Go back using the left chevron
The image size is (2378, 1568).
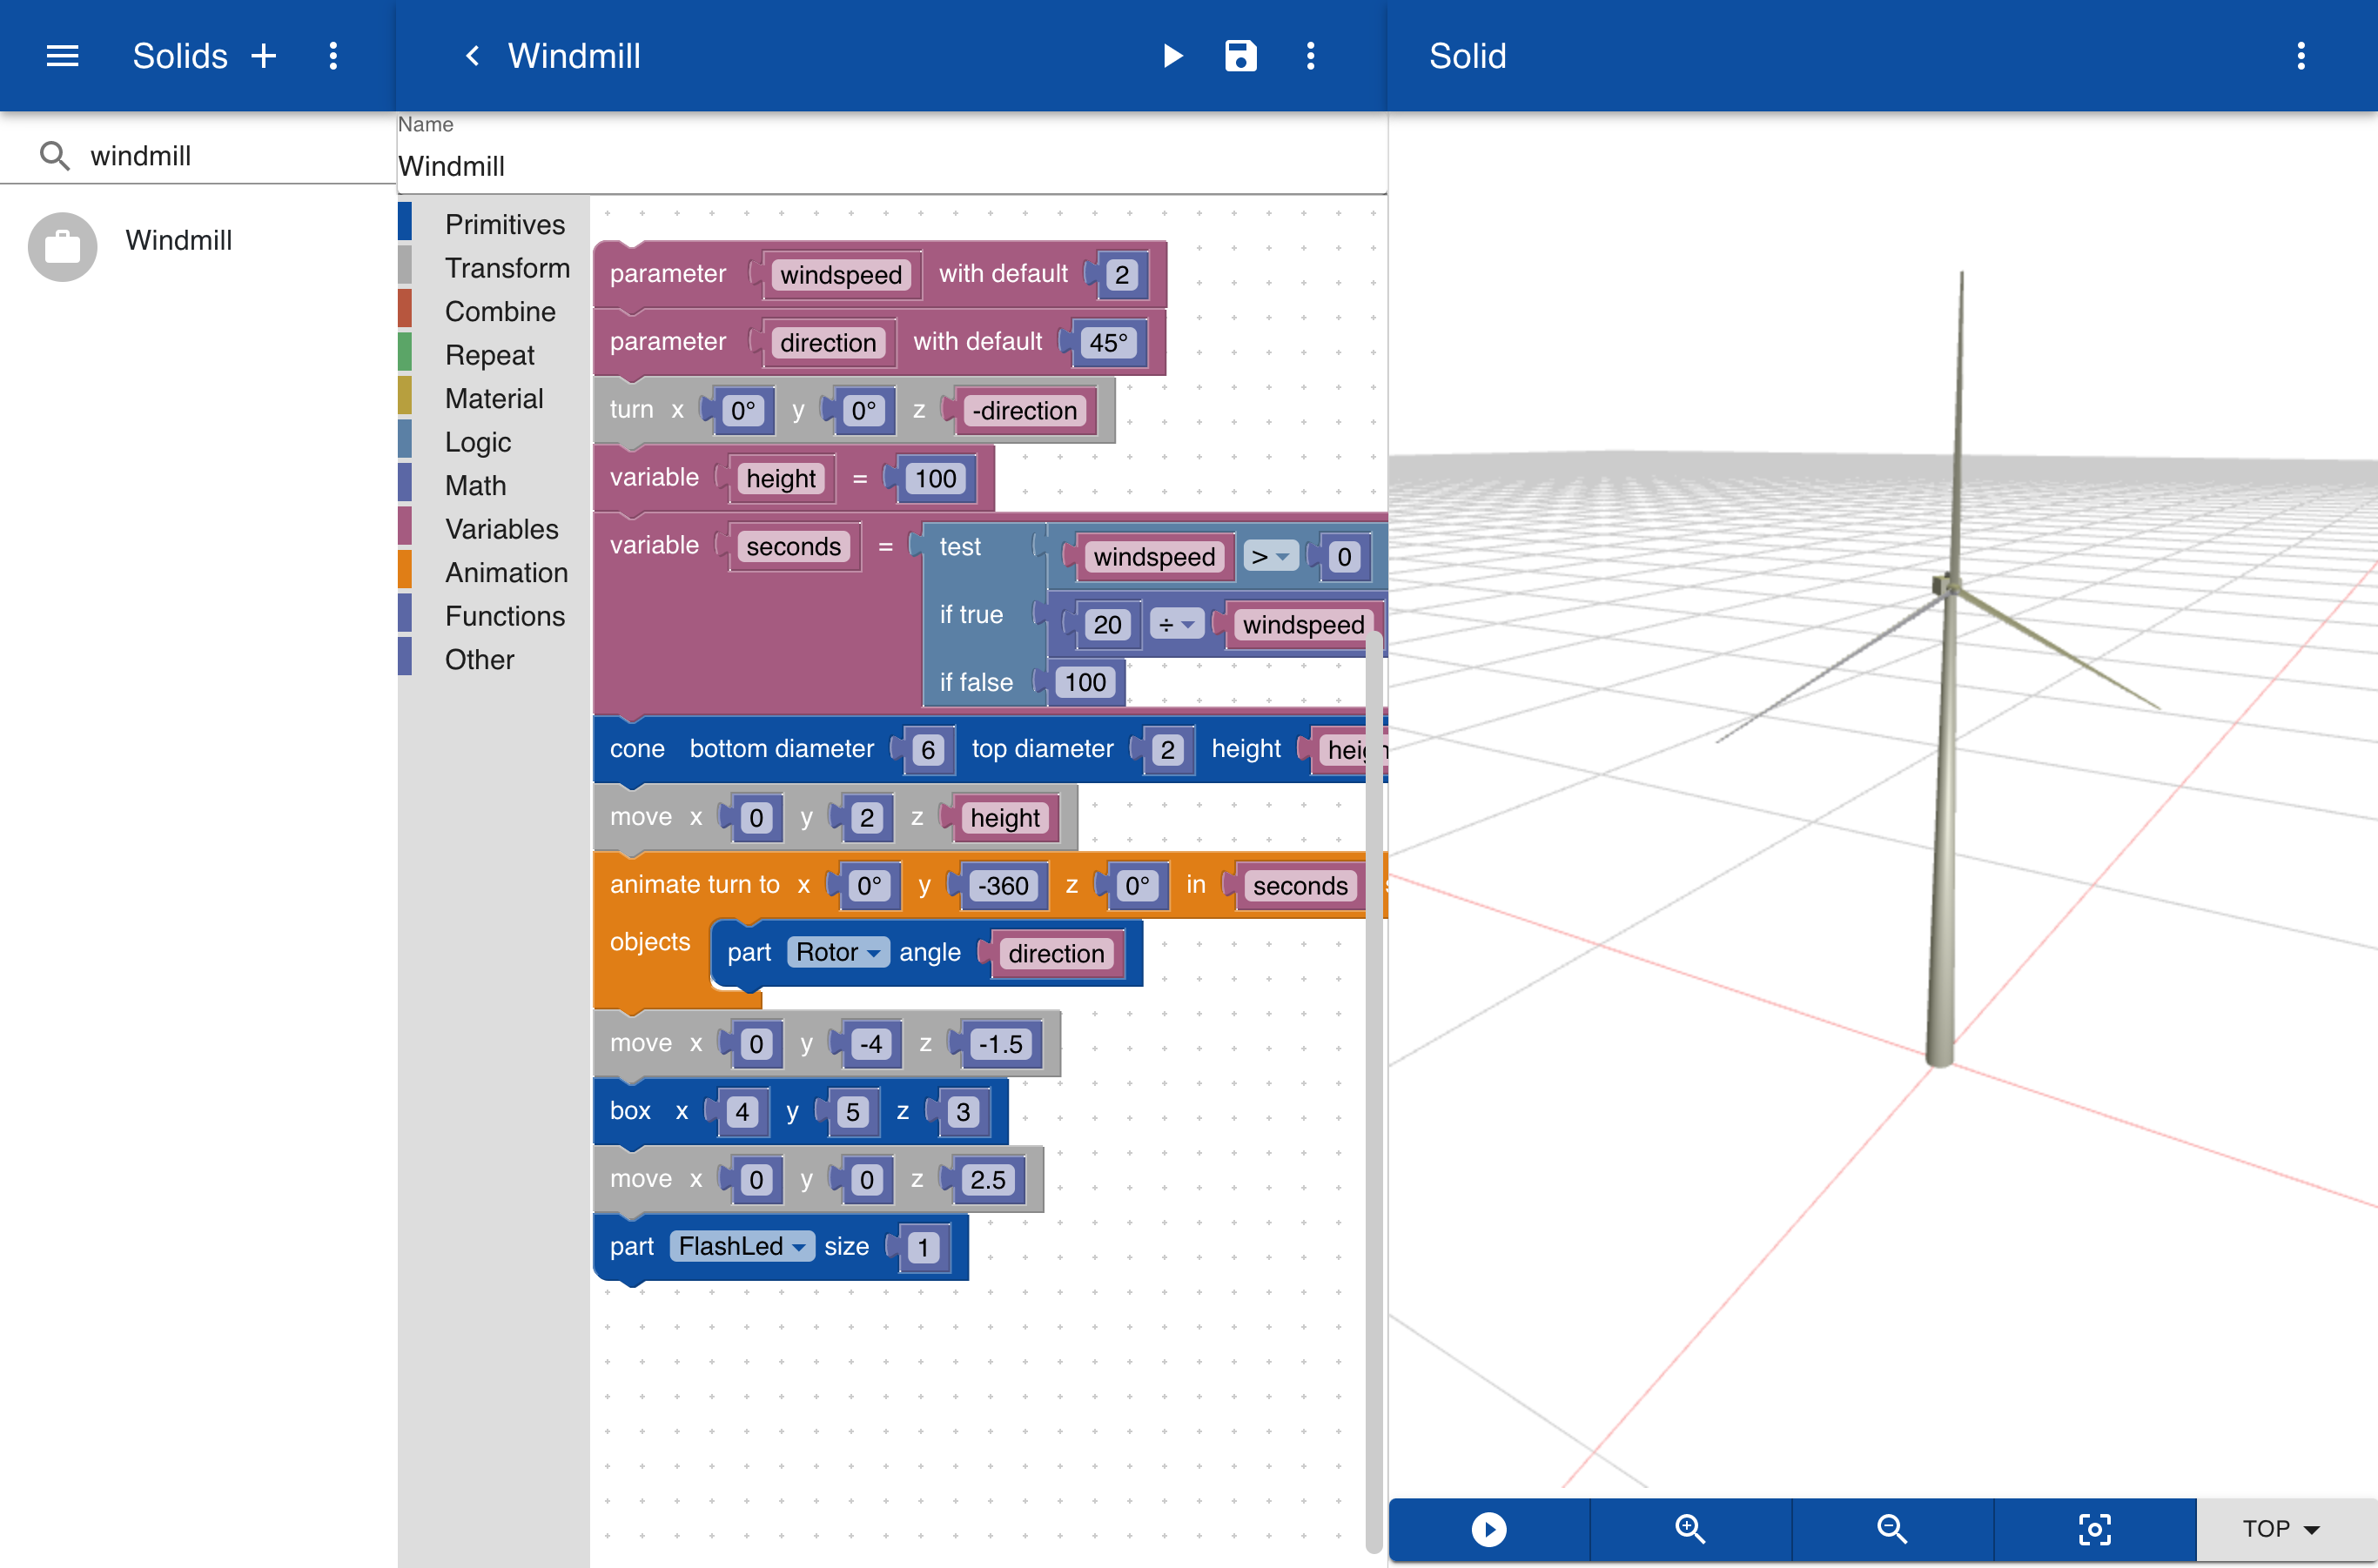point(474,56)
